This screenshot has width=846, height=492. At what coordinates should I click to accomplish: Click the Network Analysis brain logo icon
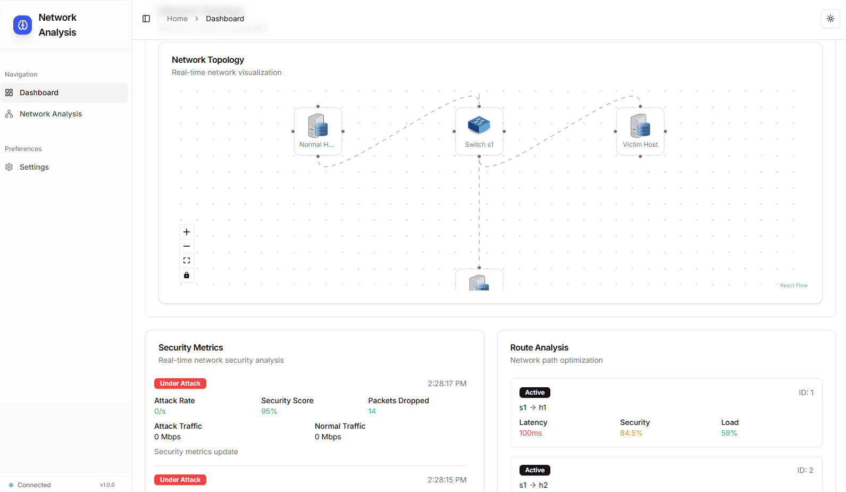(x=22, y=25)
